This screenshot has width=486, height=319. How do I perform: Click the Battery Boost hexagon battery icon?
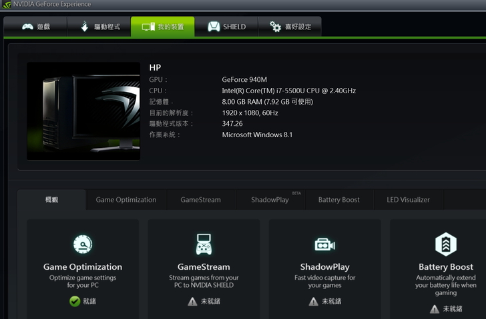point(446,244)
